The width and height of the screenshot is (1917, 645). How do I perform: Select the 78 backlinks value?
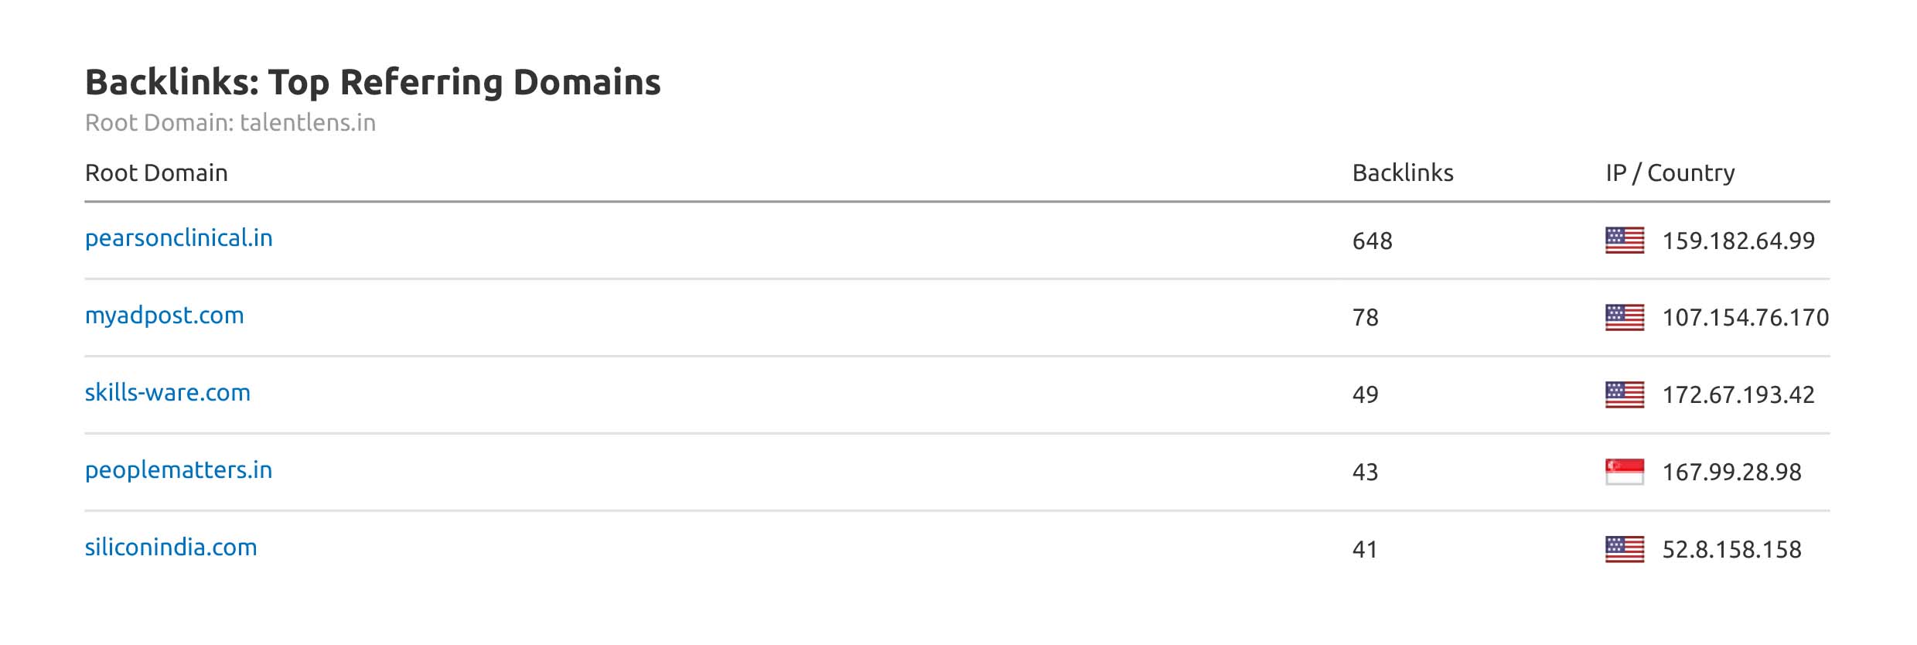(1365, 318)
